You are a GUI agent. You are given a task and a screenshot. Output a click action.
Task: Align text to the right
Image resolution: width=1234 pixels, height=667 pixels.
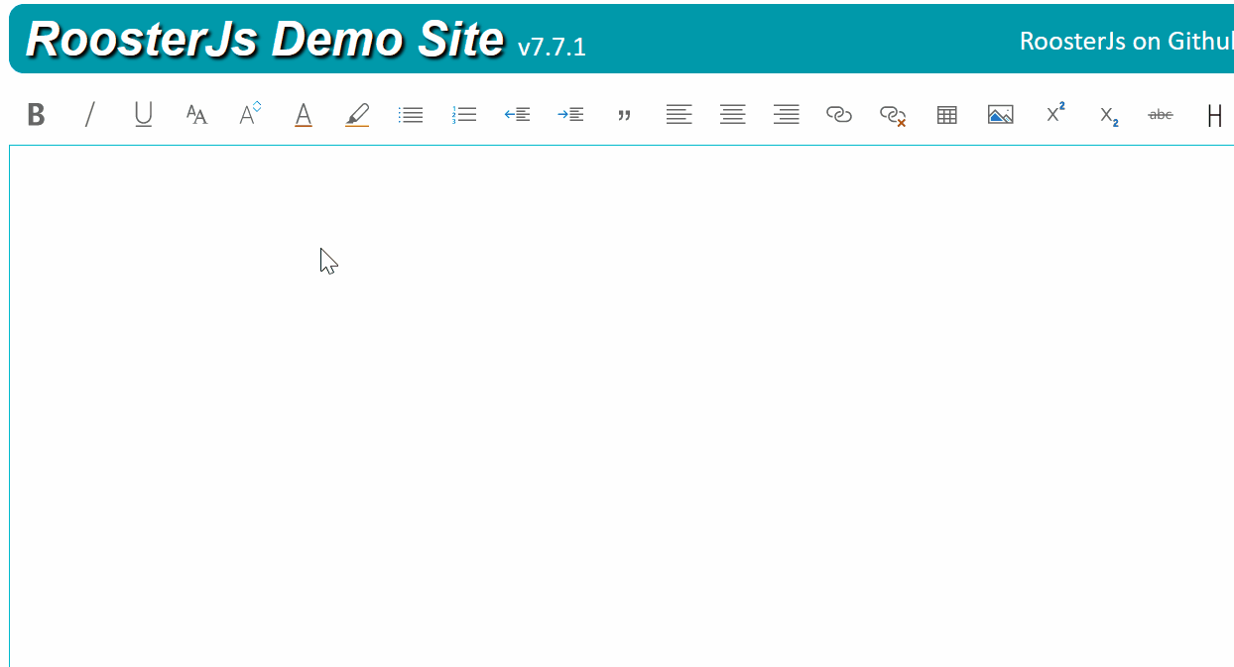tap(786, 114)
